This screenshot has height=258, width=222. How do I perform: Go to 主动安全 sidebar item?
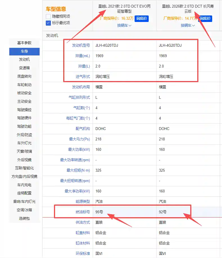[x=24, y=102]
